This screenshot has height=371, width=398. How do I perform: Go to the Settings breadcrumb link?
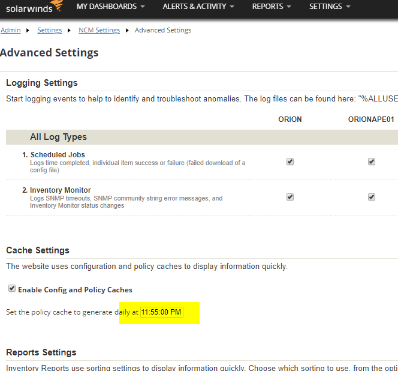[x=50, y=30]
